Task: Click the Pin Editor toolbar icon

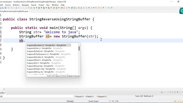Action: 111,8
